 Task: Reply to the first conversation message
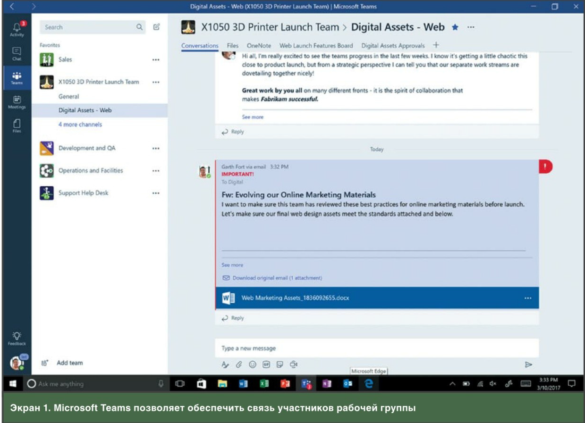pos(233,132)
